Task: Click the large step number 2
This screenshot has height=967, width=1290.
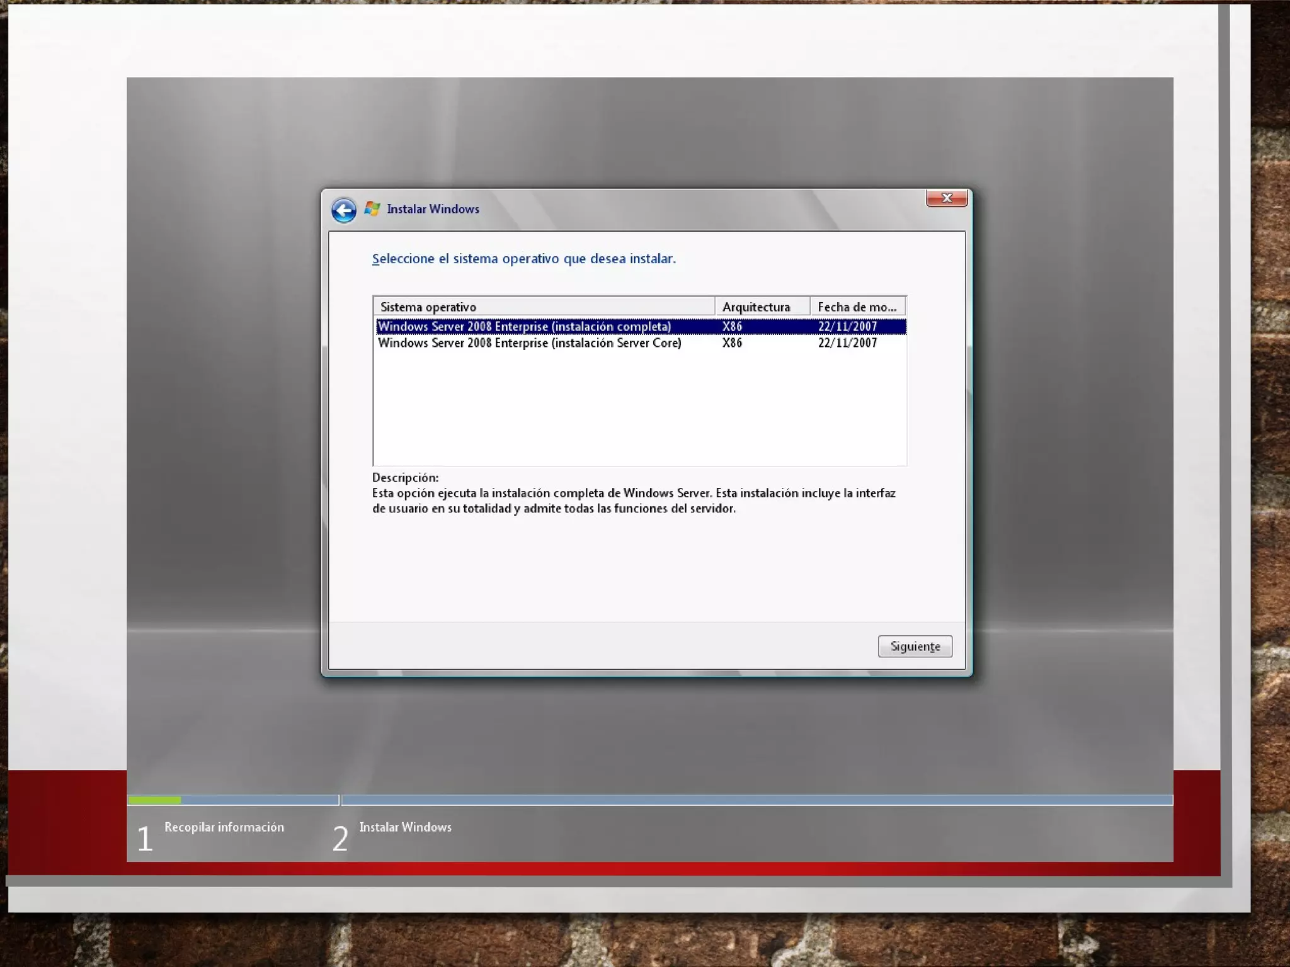Action: point(340,839)
